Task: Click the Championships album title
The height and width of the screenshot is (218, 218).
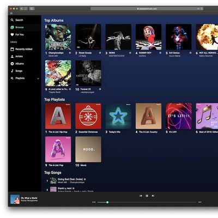Action: click(x=56, y=53)
